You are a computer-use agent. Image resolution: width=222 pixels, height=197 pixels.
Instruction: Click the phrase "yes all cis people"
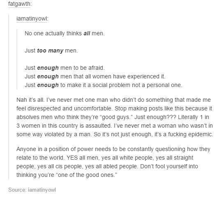click(60, 166)
